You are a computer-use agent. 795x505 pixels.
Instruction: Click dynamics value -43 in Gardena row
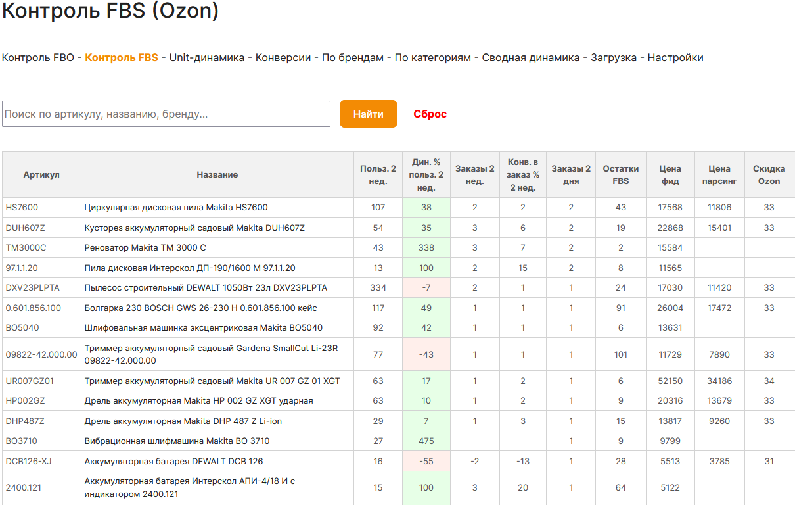[426, 355]
